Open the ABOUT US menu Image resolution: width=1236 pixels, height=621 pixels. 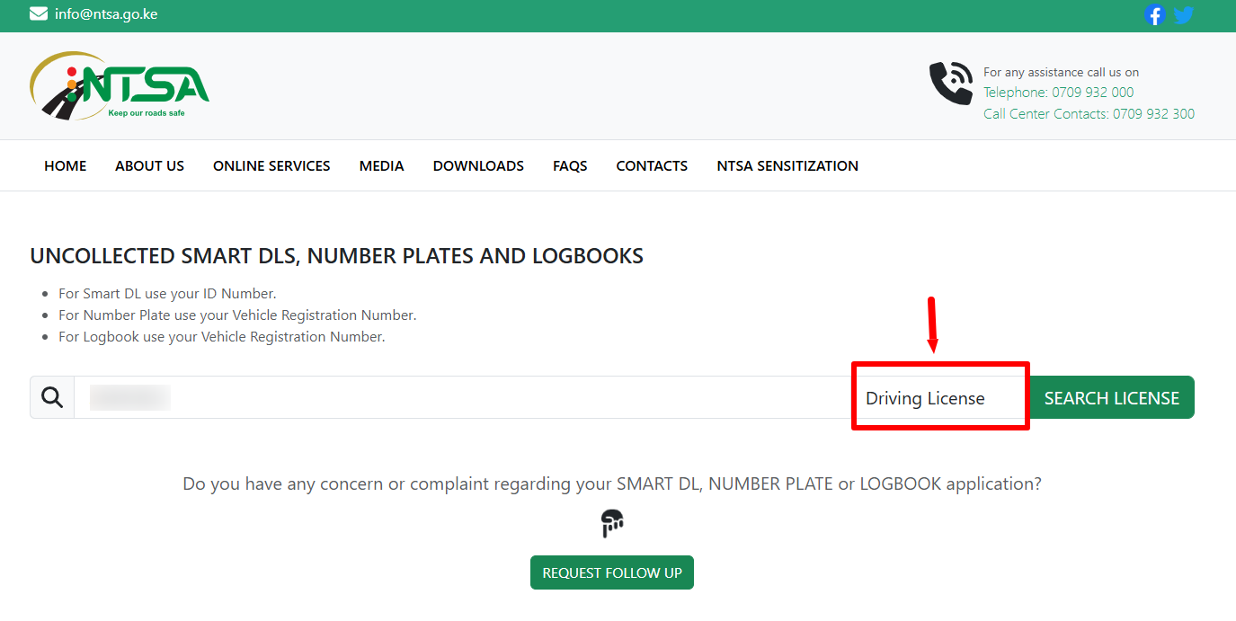[x=149, y=165]
